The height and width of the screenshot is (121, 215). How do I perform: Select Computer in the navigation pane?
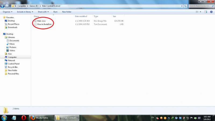[12, 57]
